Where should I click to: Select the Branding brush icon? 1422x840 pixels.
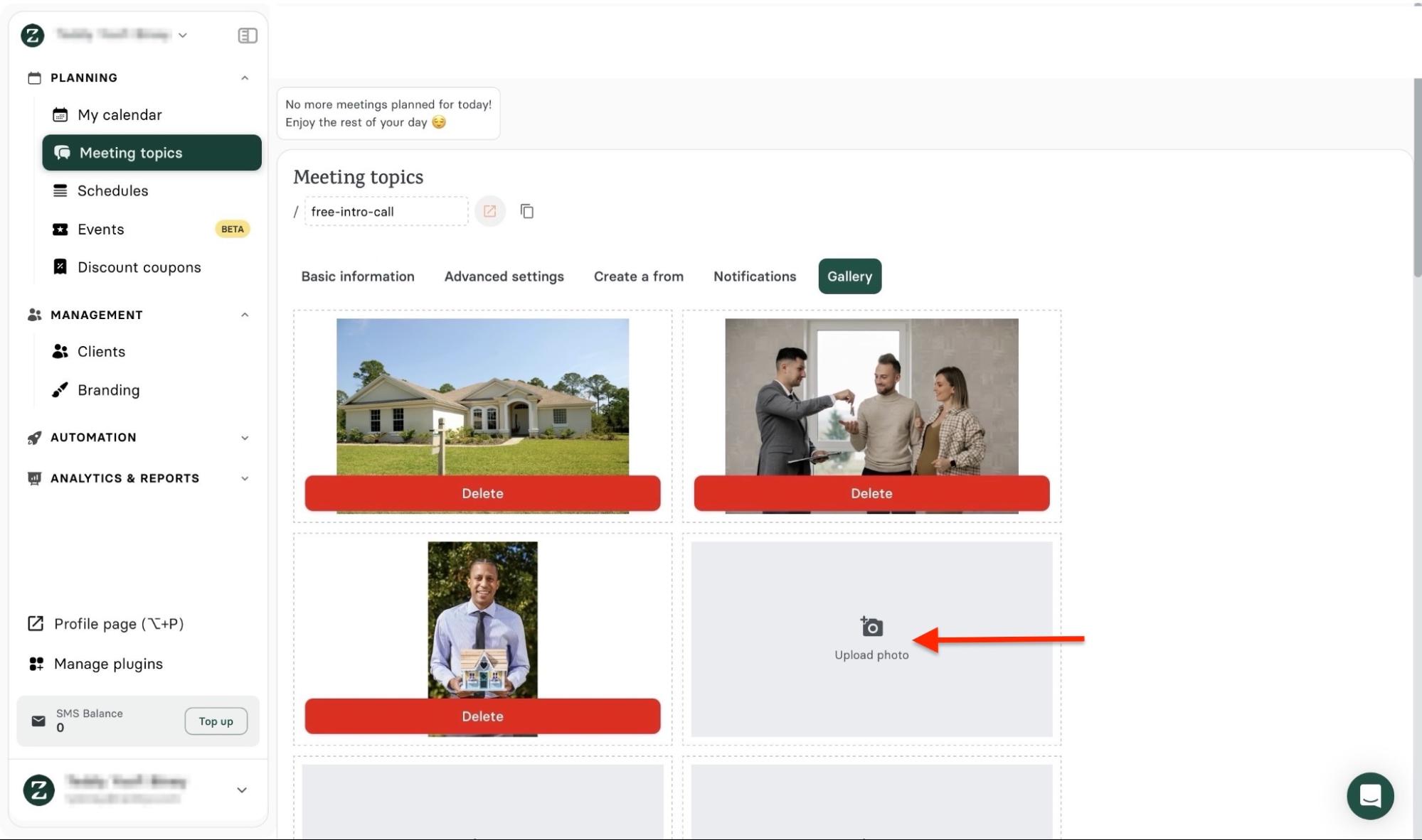[x=60, y=389]
